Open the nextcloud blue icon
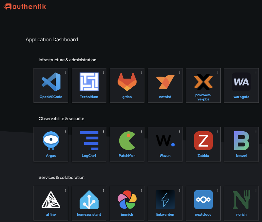 coord(203,200)
